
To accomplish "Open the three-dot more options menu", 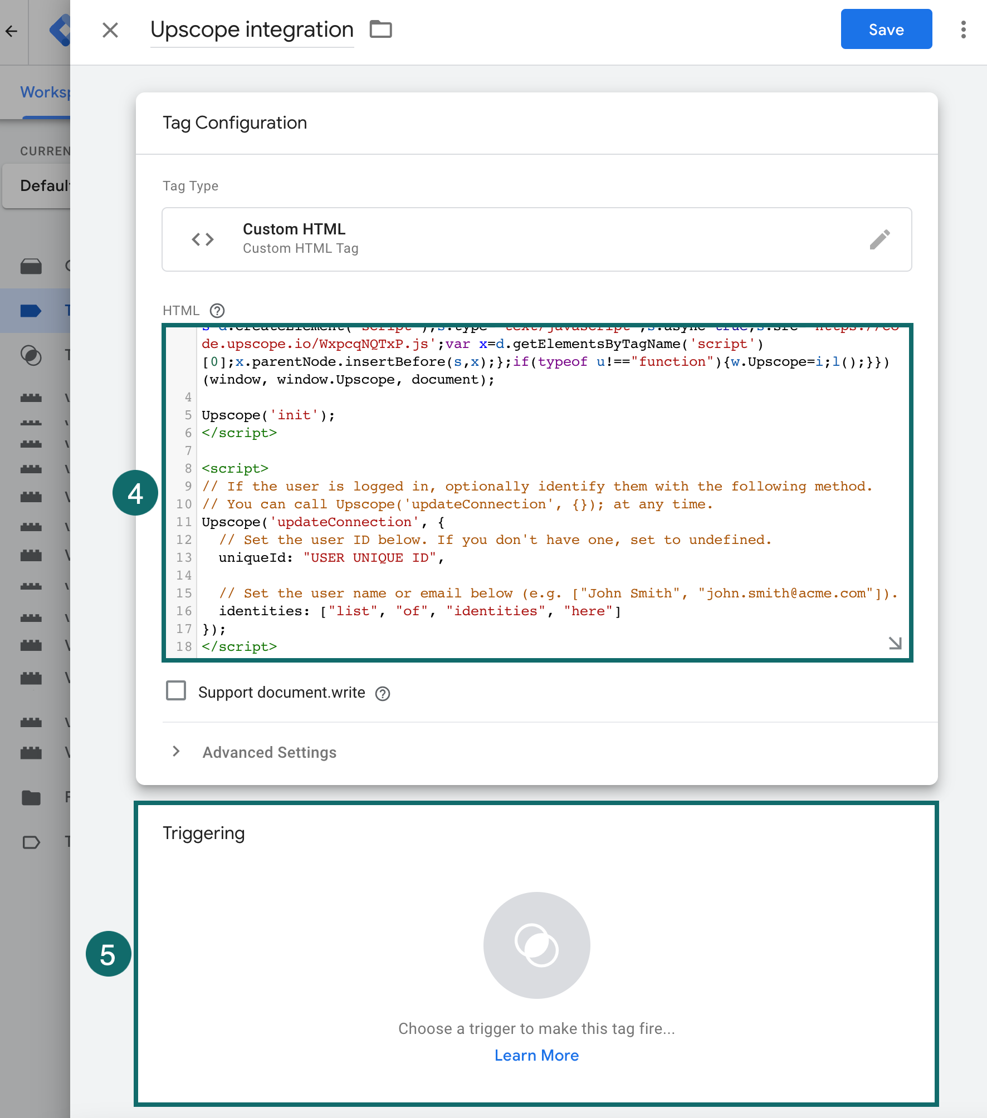I will pyautogui.click(x=963, y=30).
